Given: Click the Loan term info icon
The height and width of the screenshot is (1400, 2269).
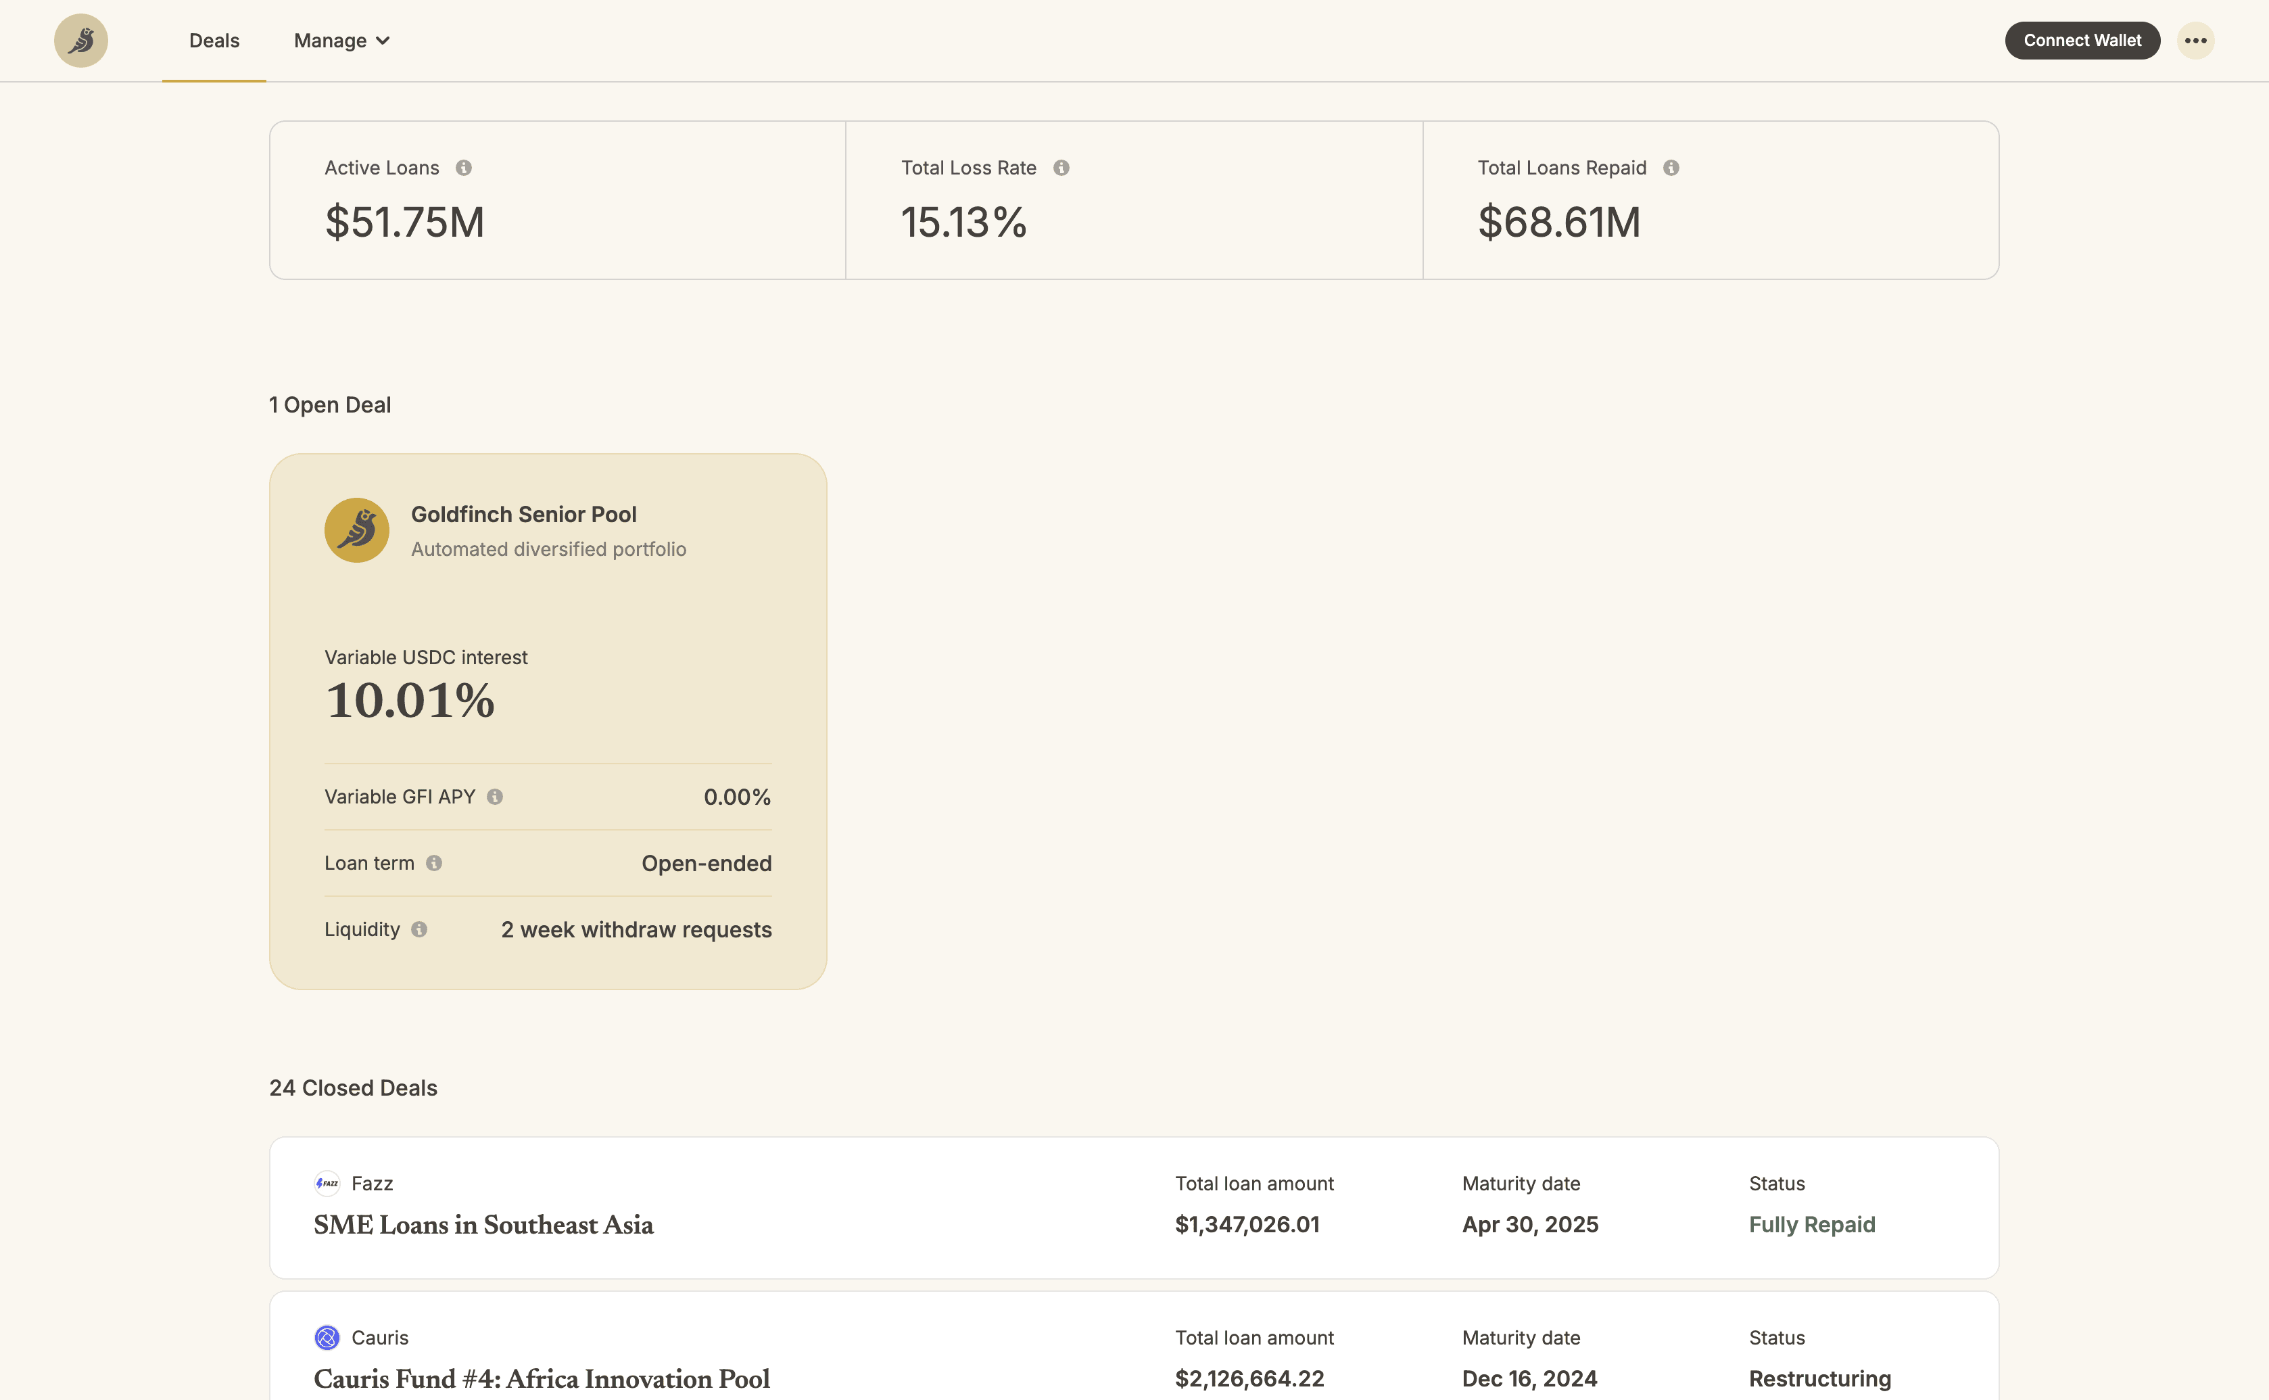Looking at the screenshot, I should (x=433, y=863).
